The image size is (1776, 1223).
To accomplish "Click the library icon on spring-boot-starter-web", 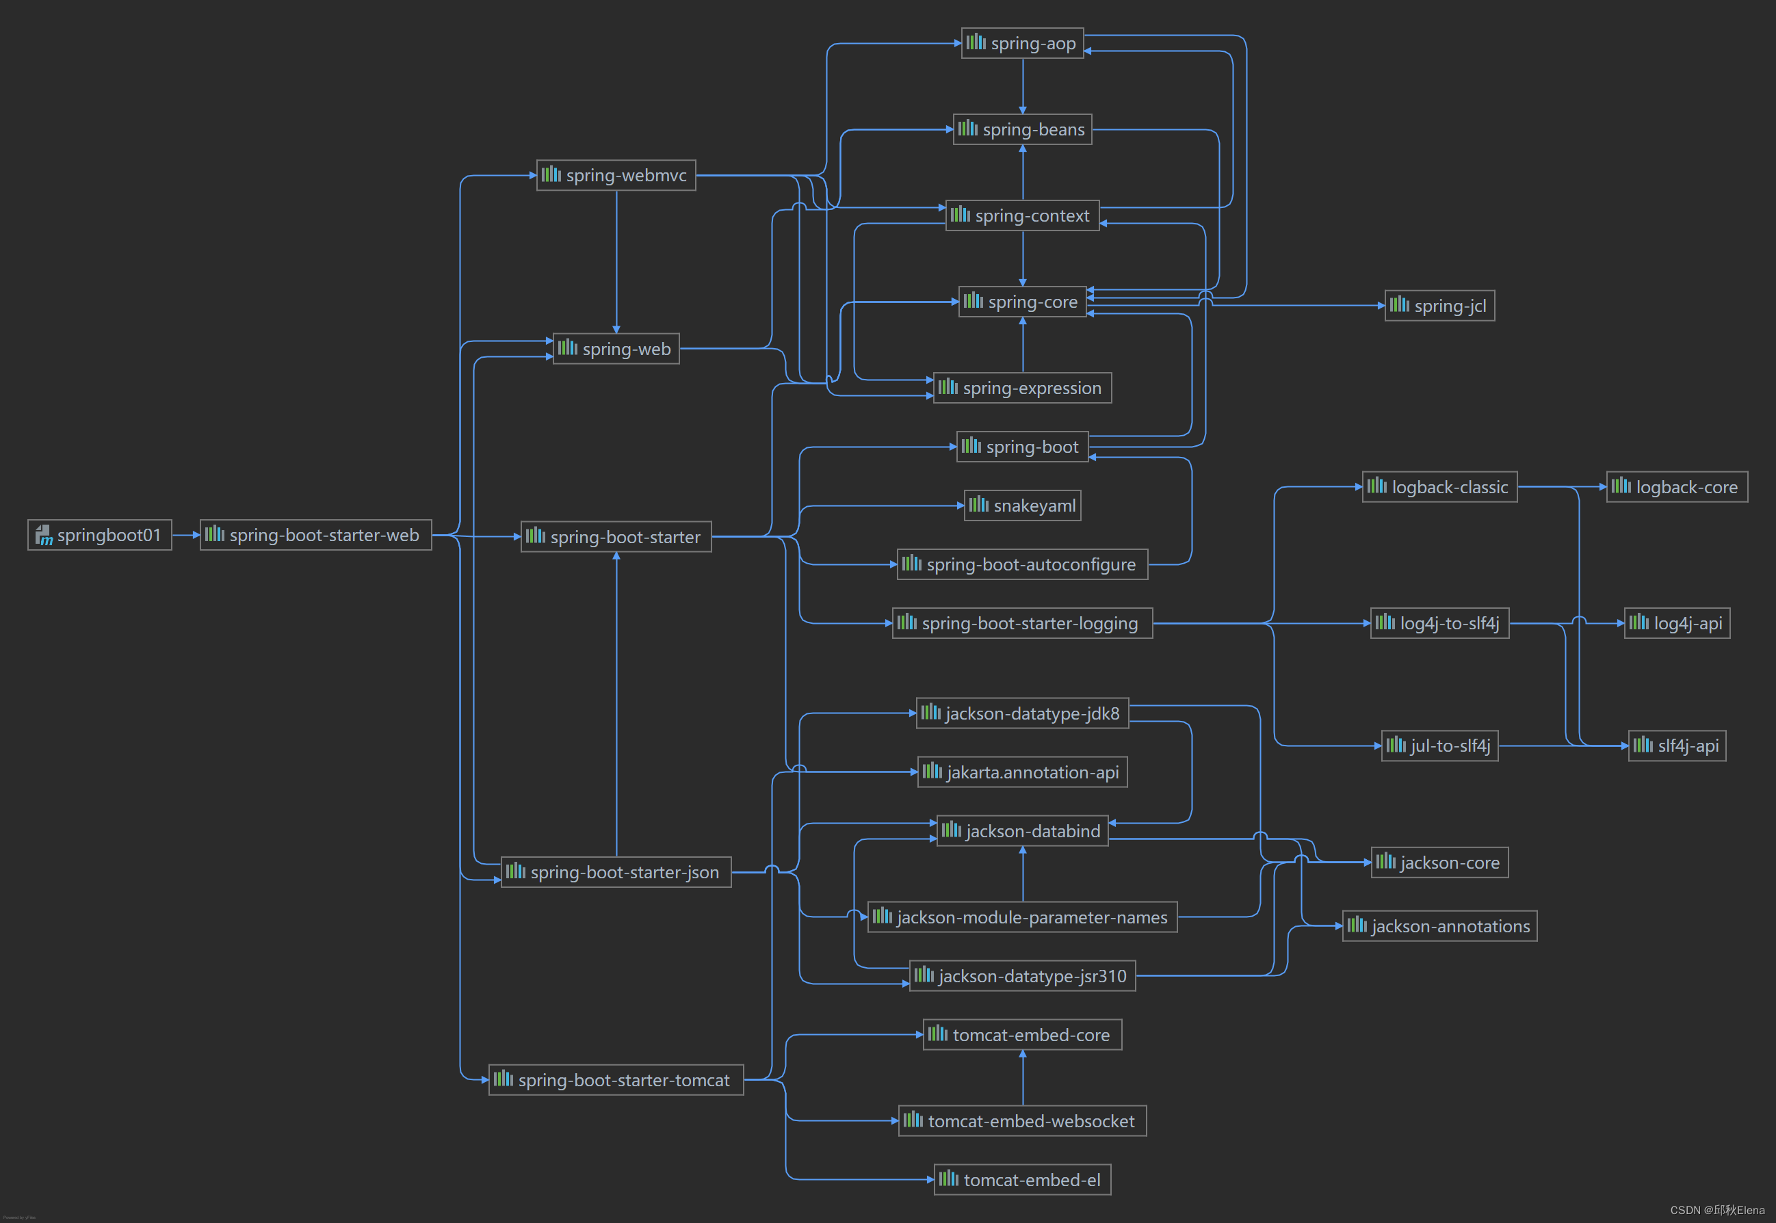I will [x=215, y=534].
